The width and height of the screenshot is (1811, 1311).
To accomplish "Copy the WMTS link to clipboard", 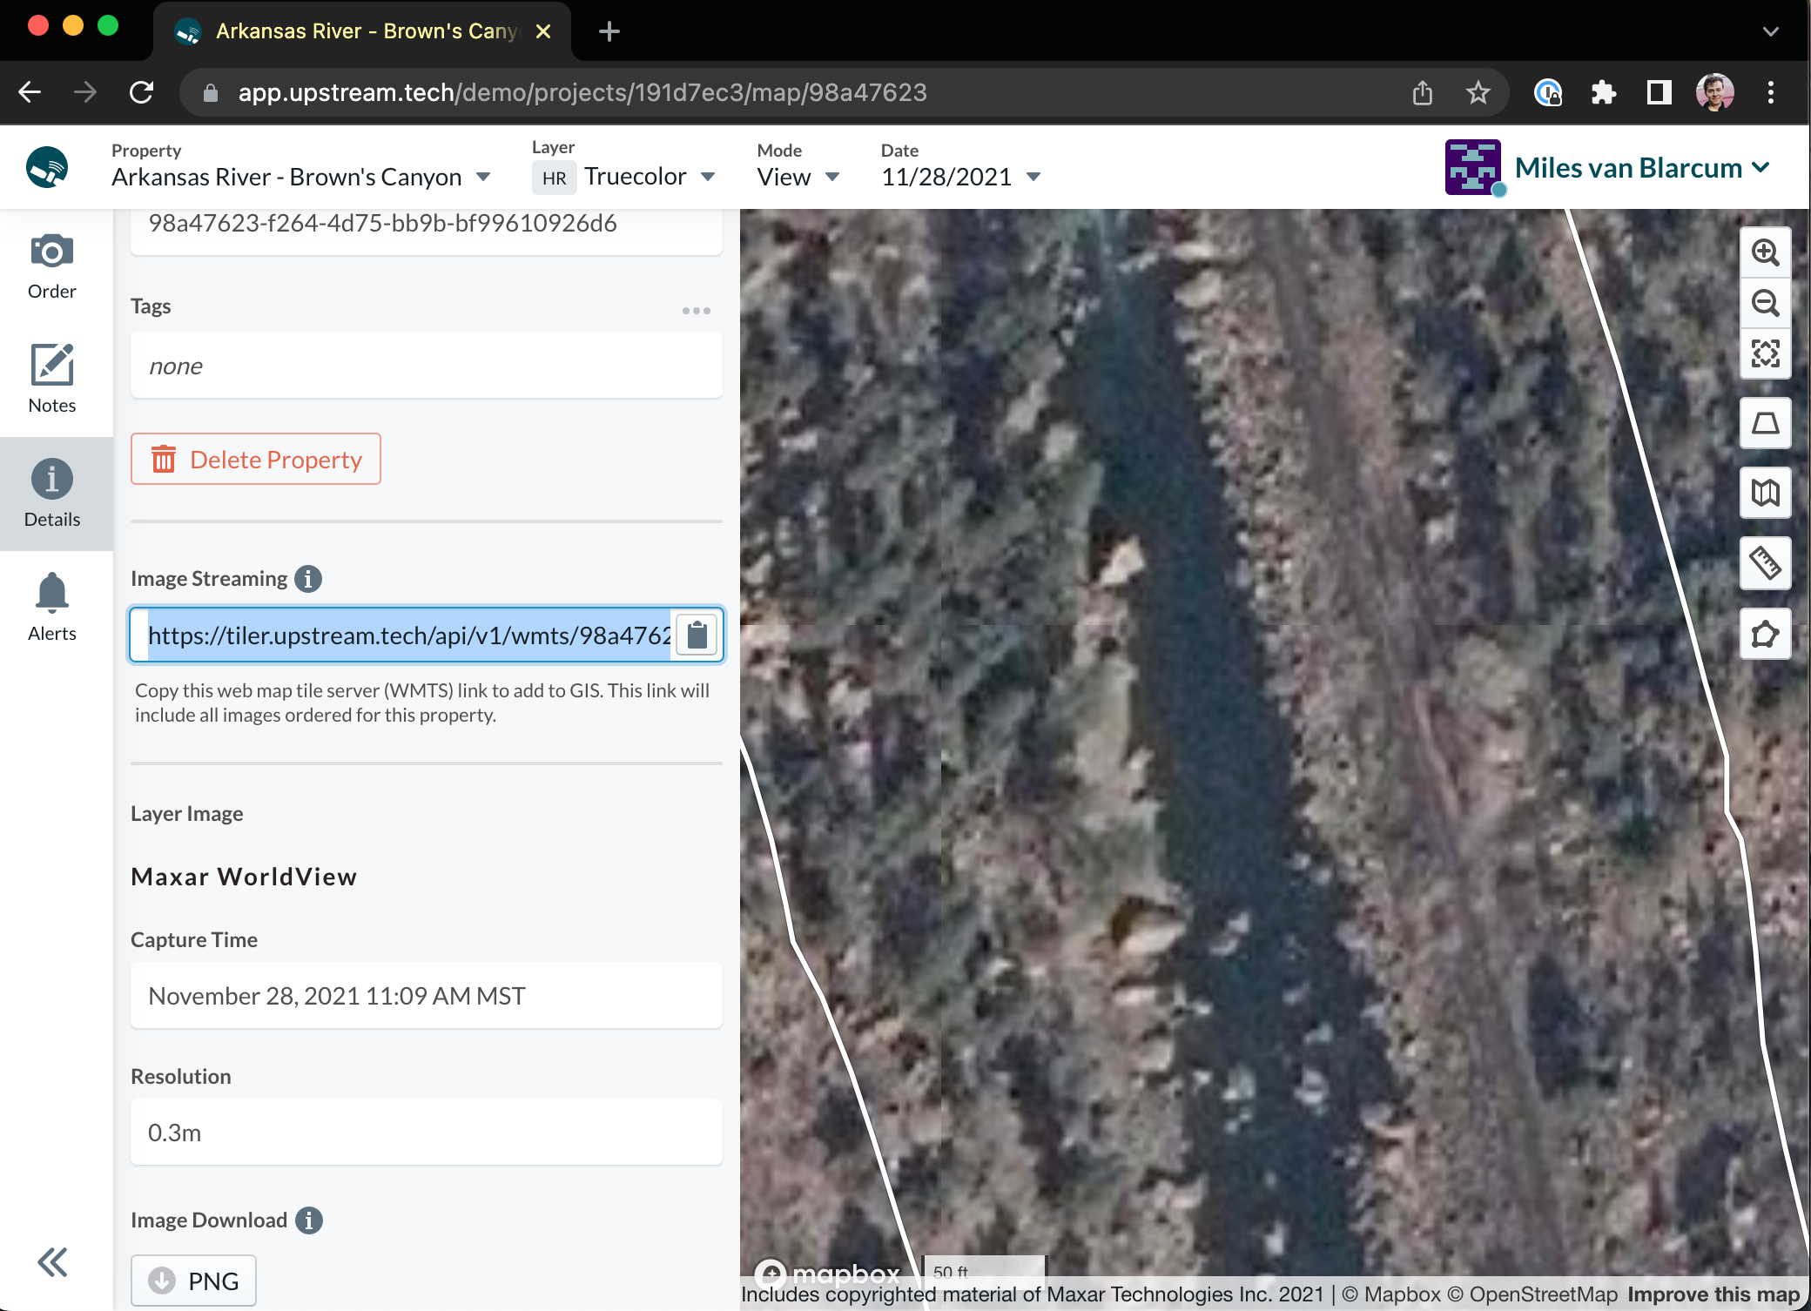I will coord(697,635).
